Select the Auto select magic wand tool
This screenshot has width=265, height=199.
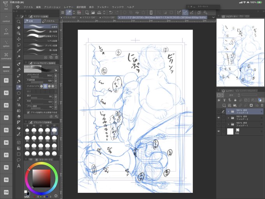pos(19,57)
